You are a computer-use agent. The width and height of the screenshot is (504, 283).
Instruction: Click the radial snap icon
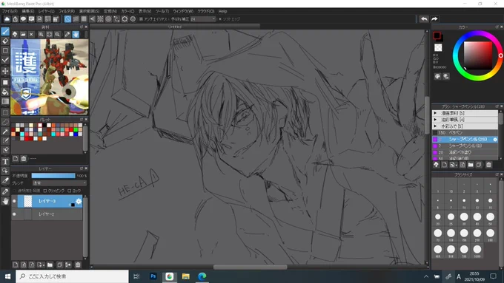pyautogui.click(x=100, y=19)
